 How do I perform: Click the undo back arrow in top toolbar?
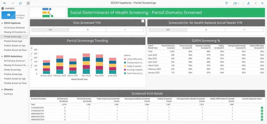coord(5,3)
